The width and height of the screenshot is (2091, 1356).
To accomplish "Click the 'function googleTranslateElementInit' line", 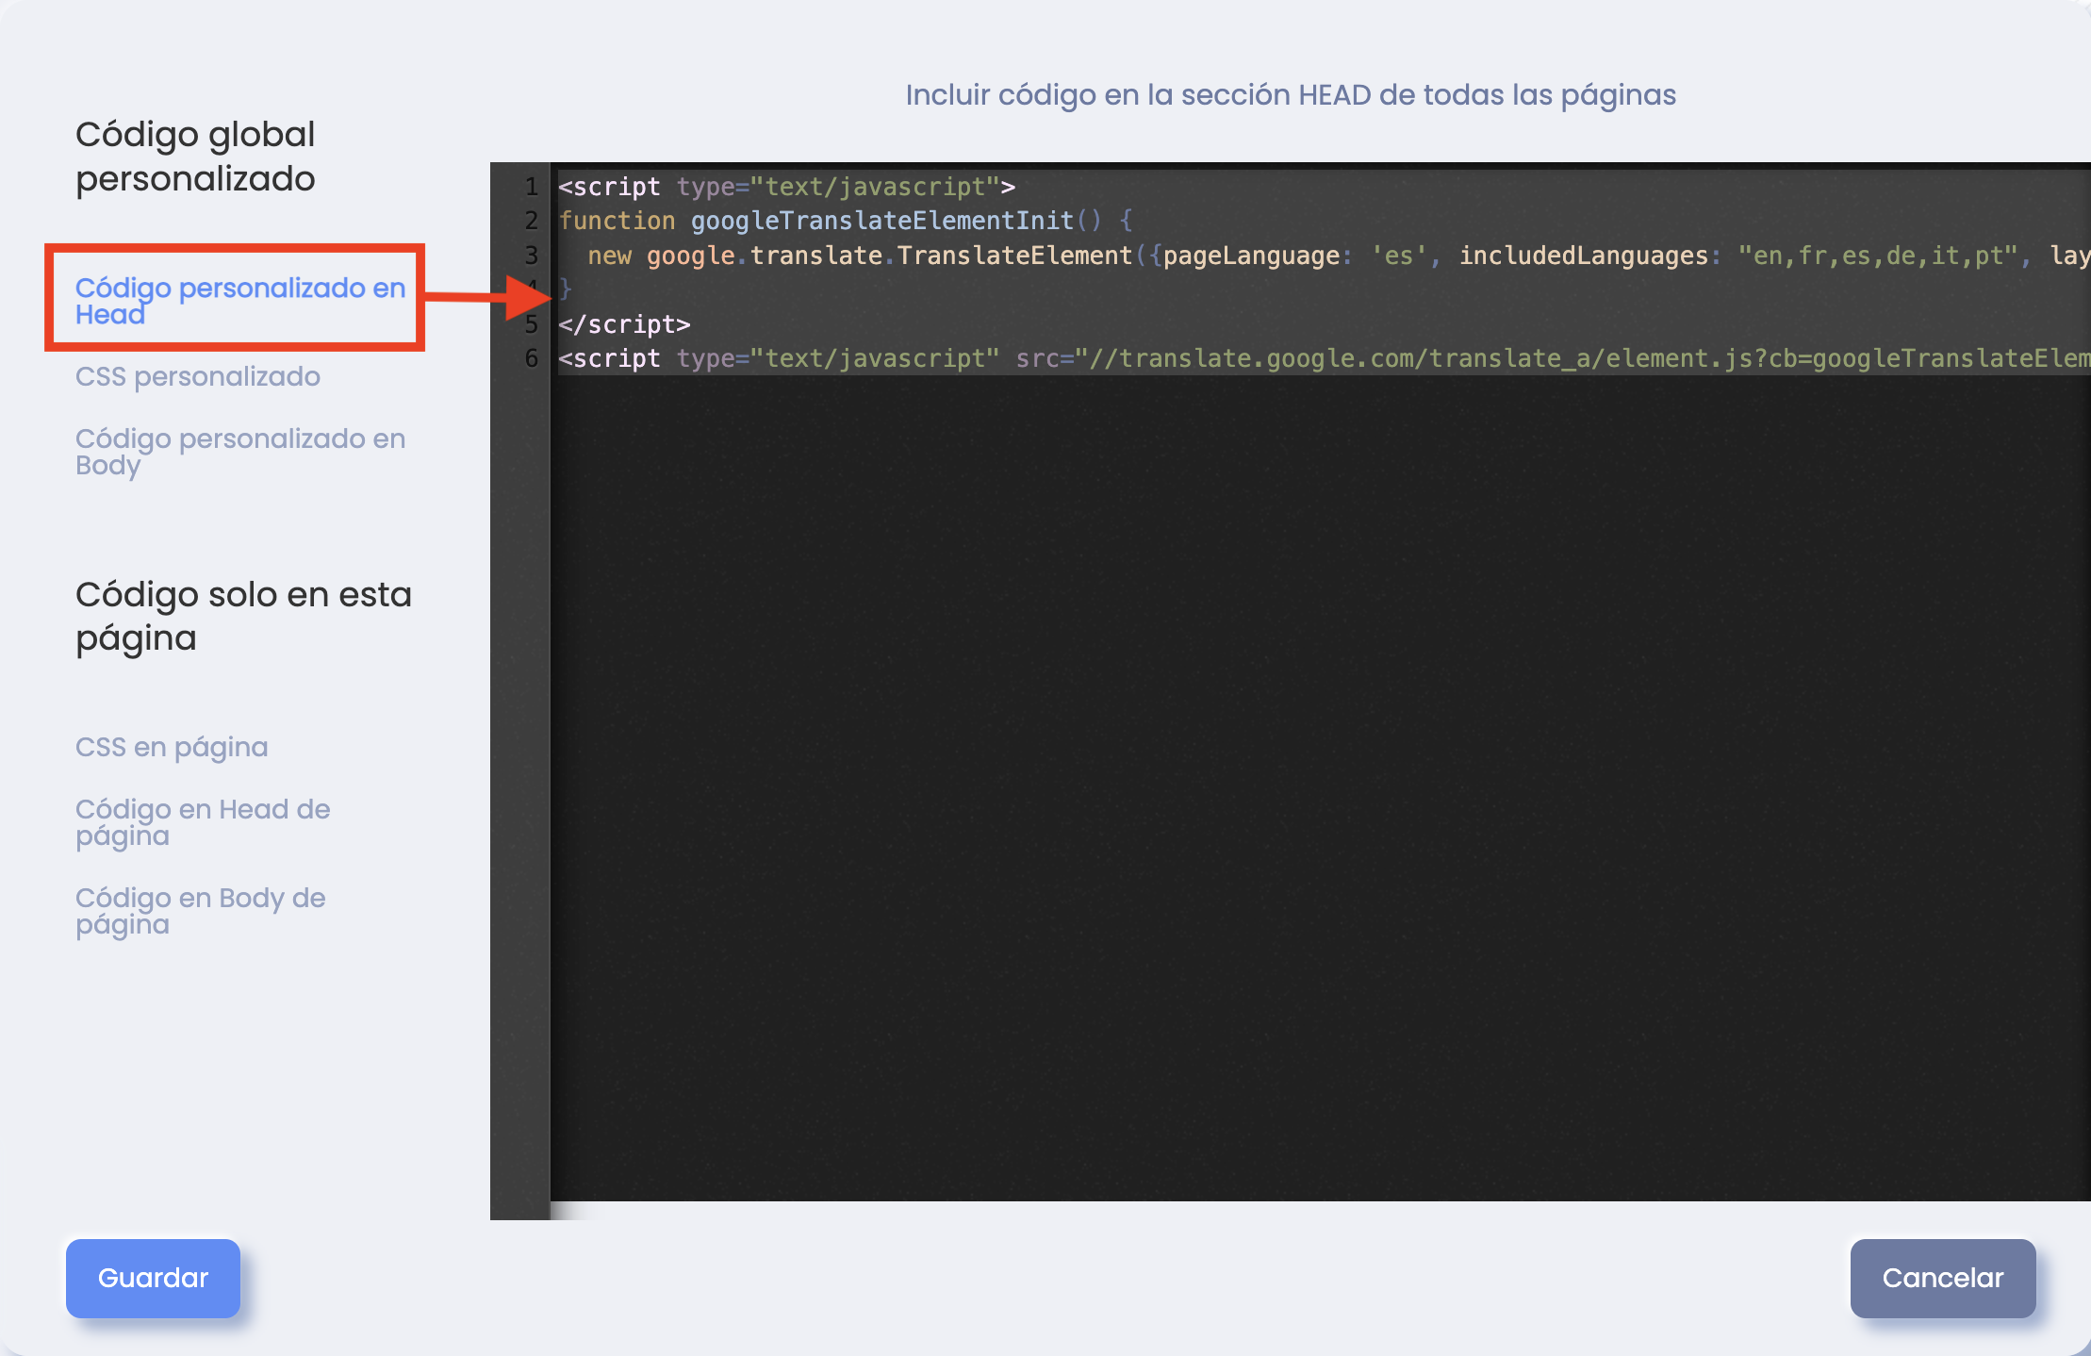I will coord(845,221).
